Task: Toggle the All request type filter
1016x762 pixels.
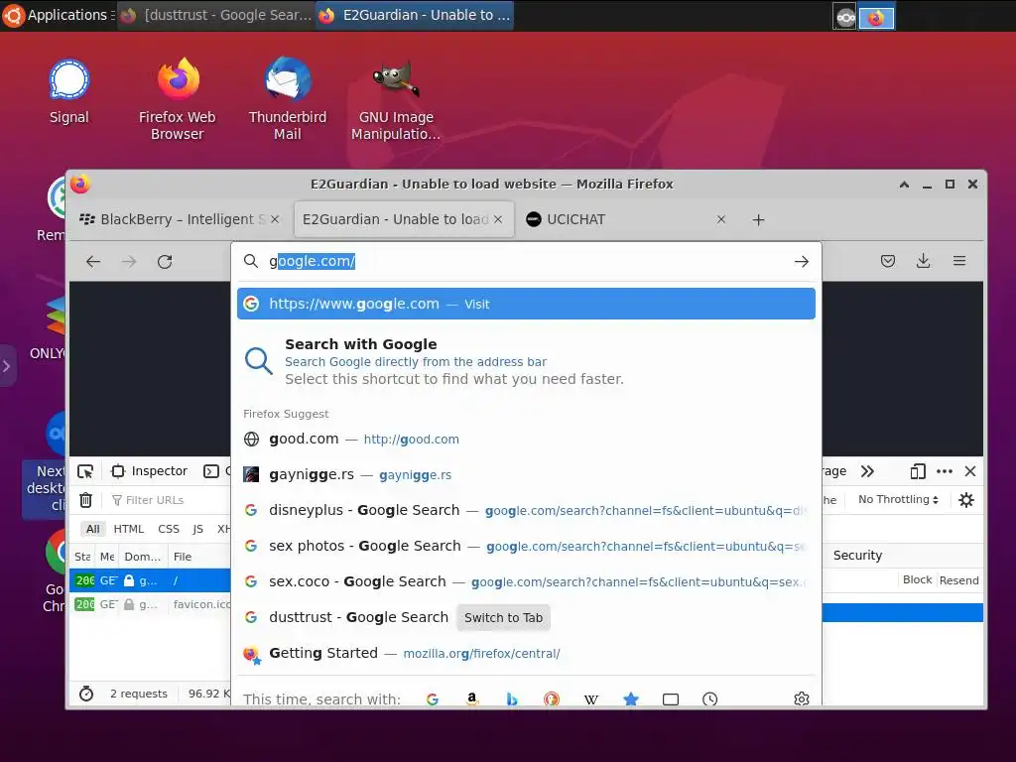Action: pyautogui.click(x=92, y=529)
